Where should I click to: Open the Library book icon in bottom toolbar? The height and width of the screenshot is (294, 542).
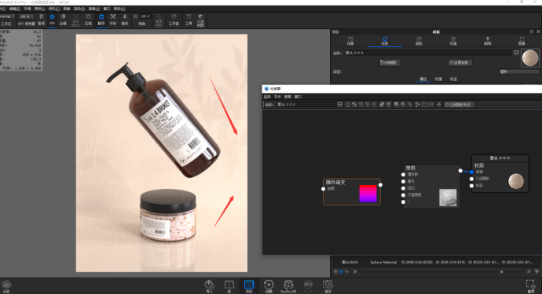click(x=229, y=286)
